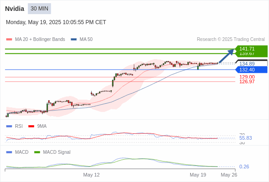Click the red MA 20 Bollinger legend swatch
269x182 pixels.
coord(9,40)
